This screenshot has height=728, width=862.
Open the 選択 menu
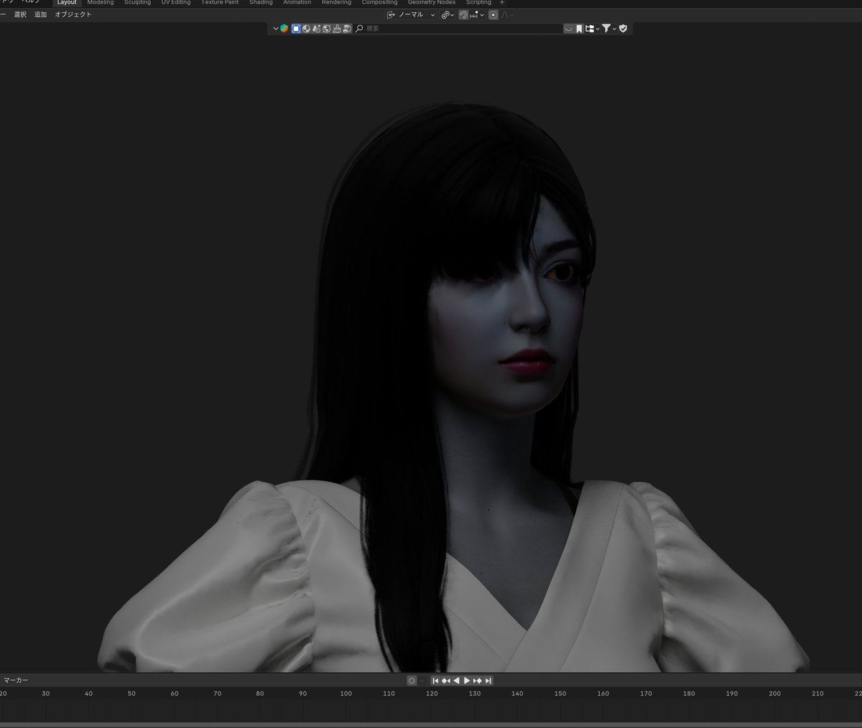tap(20, 14)
